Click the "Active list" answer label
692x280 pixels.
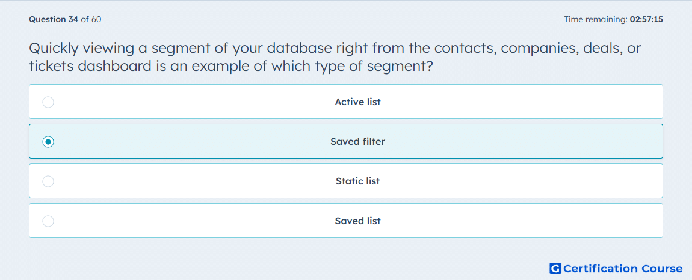pos(357,102)
